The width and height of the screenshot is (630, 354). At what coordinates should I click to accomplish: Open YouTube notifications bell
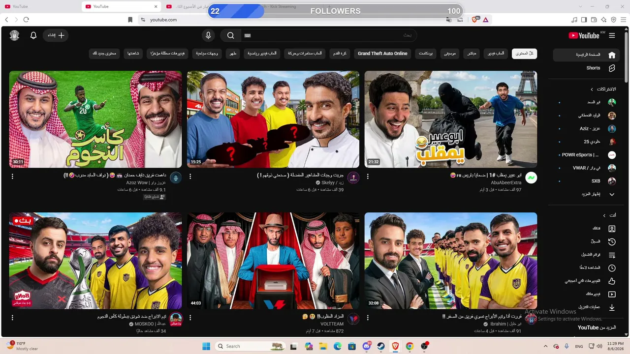[x=33, y=35]
